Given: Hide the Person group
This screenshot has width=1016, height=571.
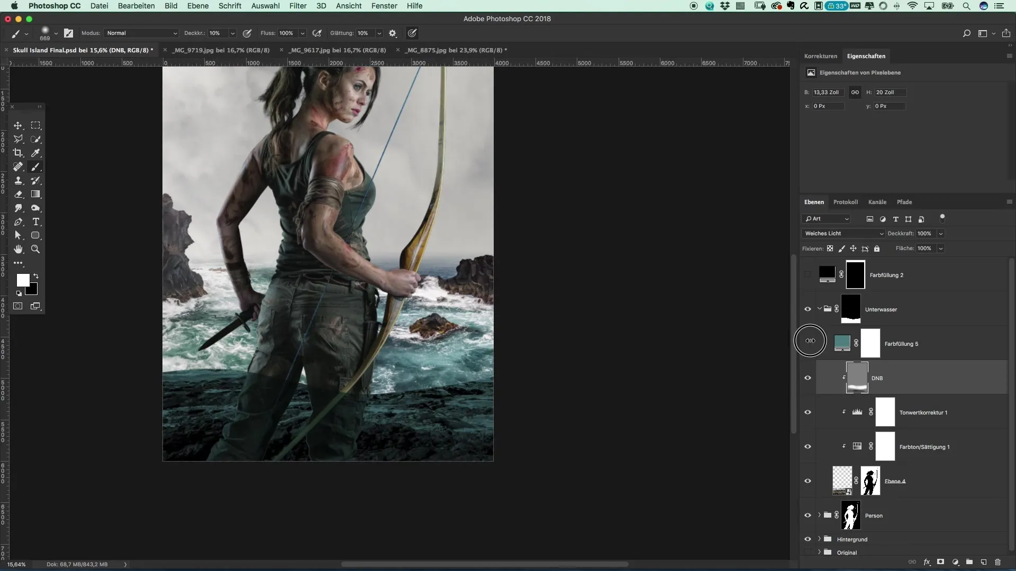Looking at the screenshot, I should coord(808,515).
